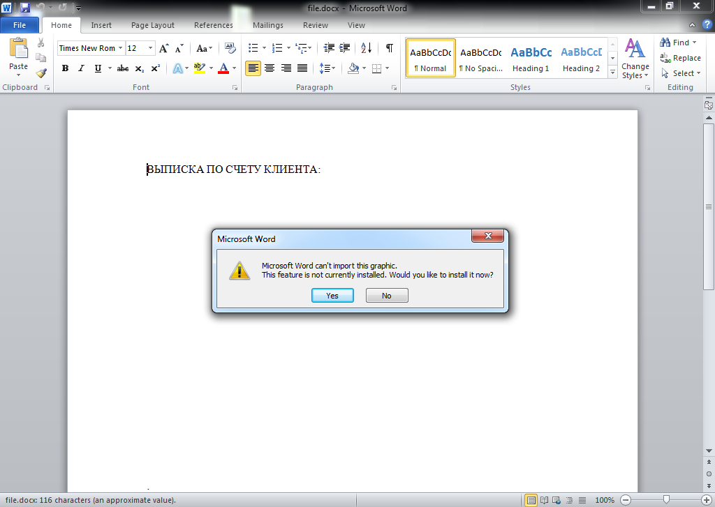Expand the Styles gallery More arrow
The image size is (715, 507).
(x=613, y=73)
